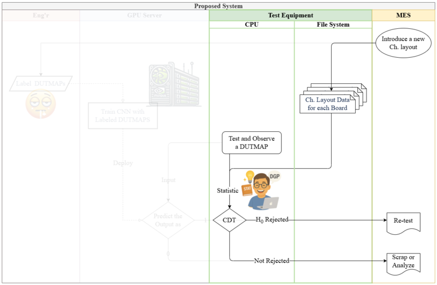Click the File System sub-lane header

click(333, 25)
